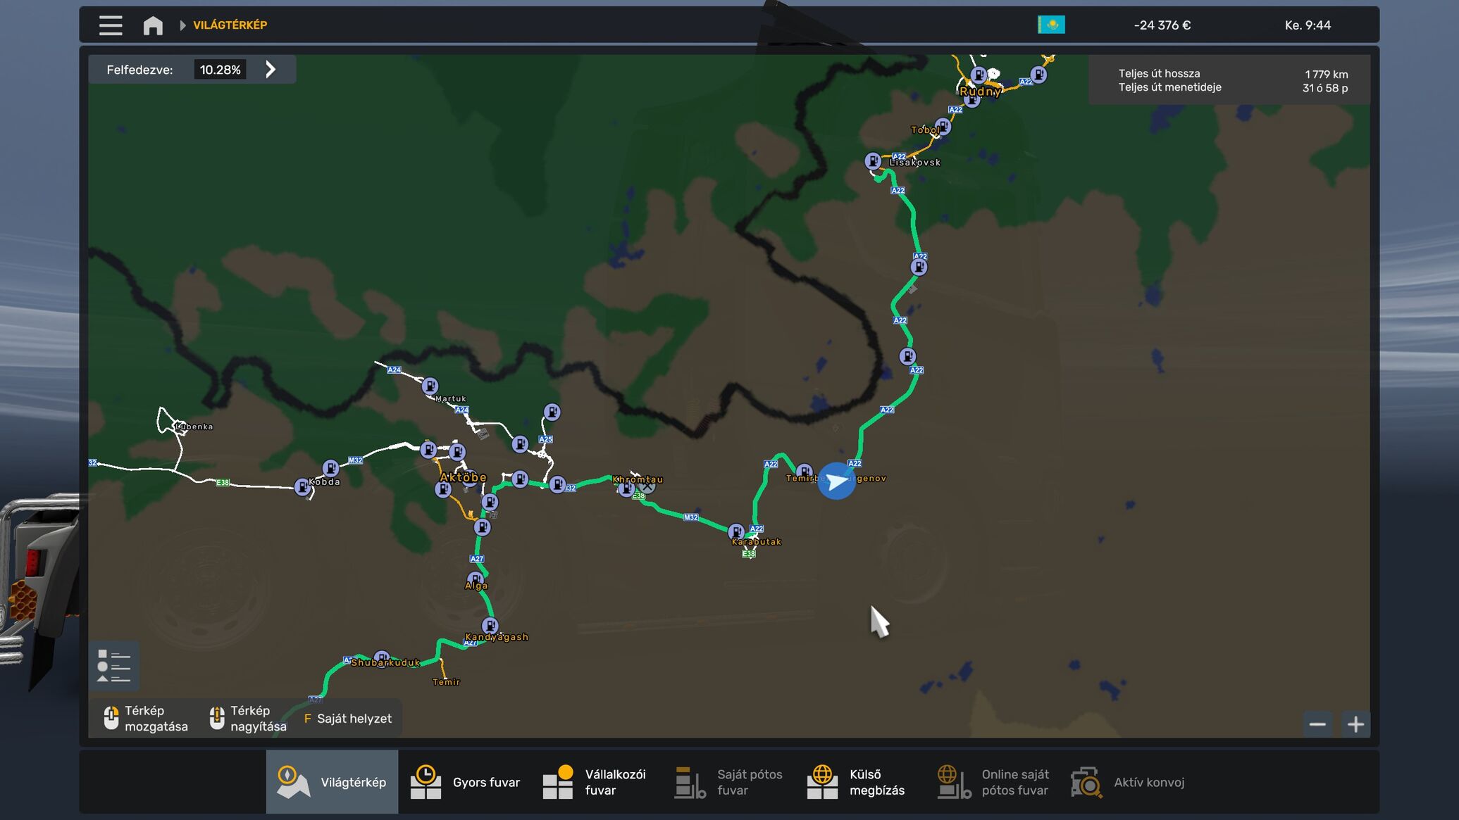Click the account balance -24 376 €
1459x820 pixels.
pyautogui.click(x=1162, y=25)
